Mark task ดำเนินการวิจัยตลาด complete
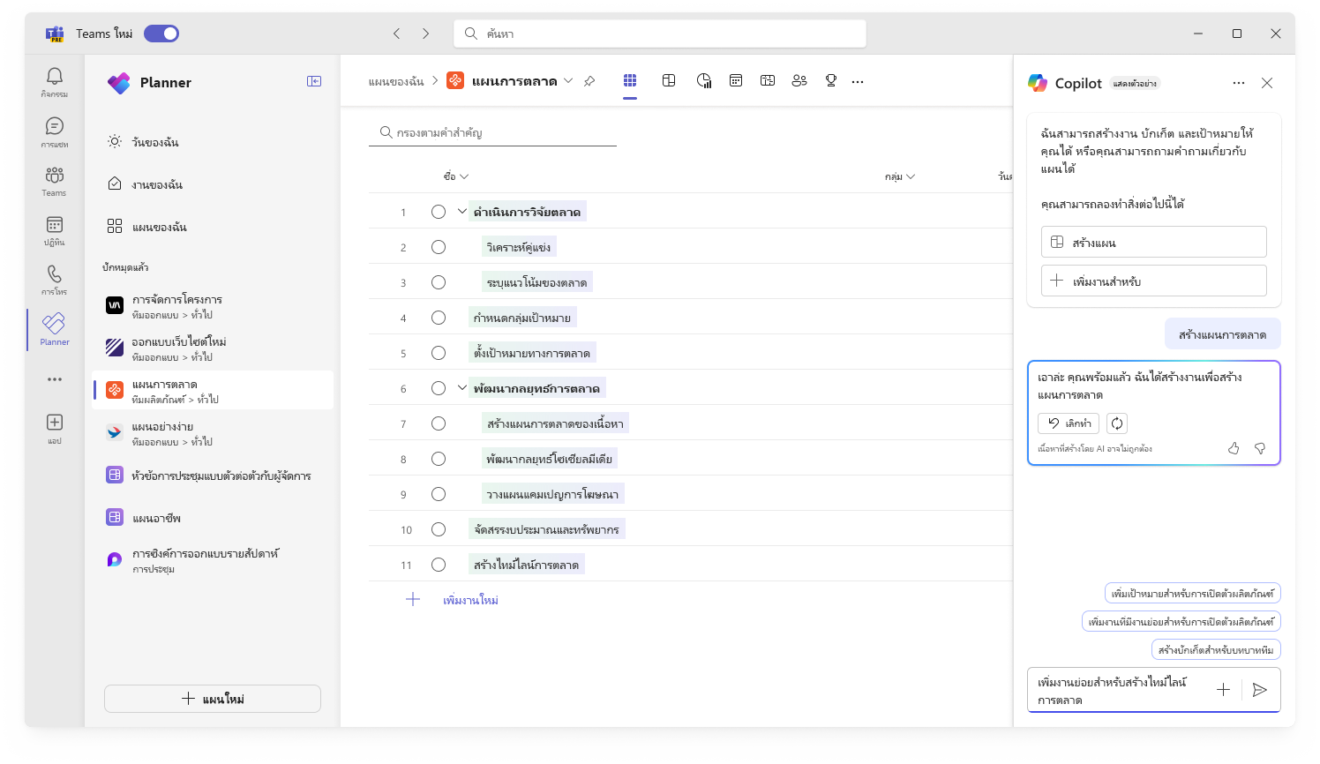This screenshot has width=1320, height=764. [439, 212]
